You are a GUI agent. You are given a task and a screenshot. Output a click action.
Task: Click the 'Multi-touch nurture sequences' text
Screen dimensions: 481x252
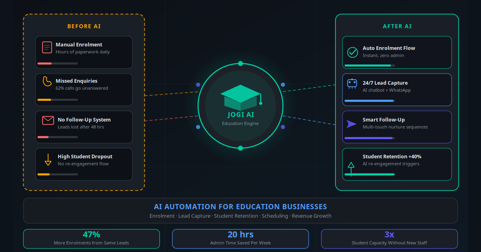pos(395,127)
